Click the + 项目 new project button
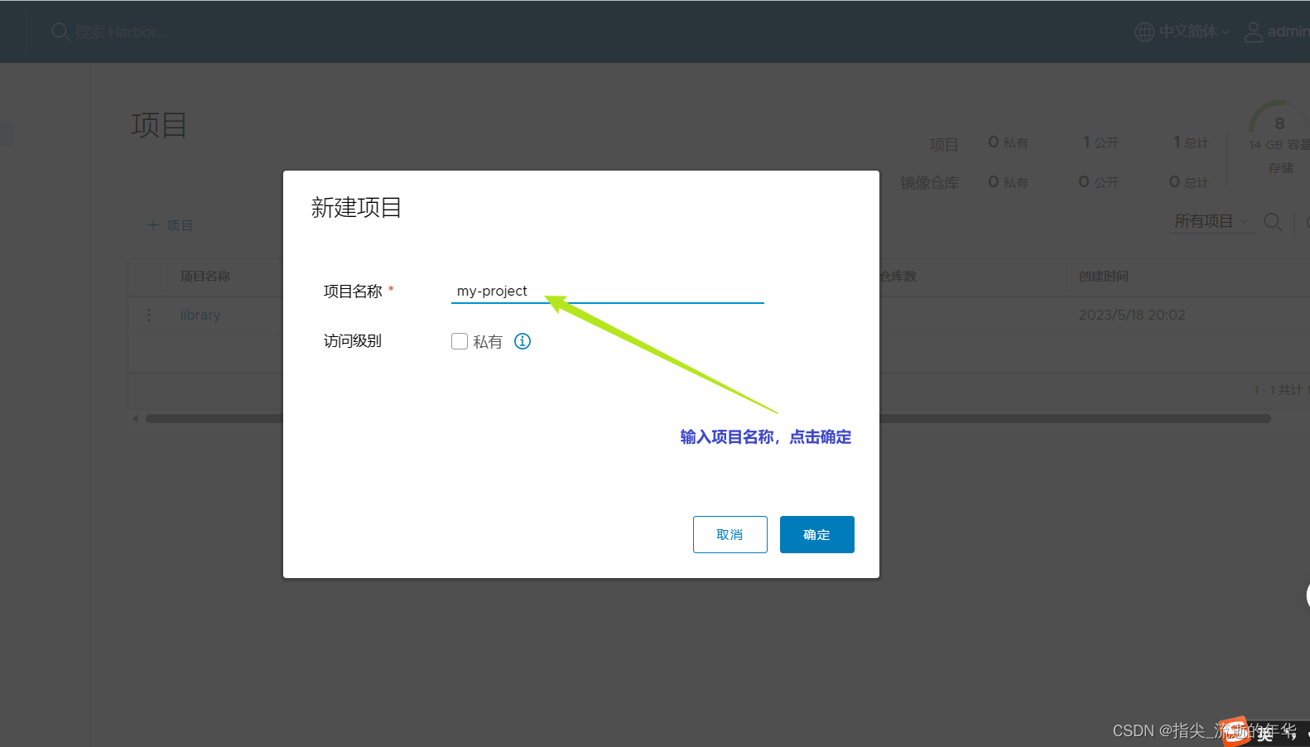 coord(170,225)
